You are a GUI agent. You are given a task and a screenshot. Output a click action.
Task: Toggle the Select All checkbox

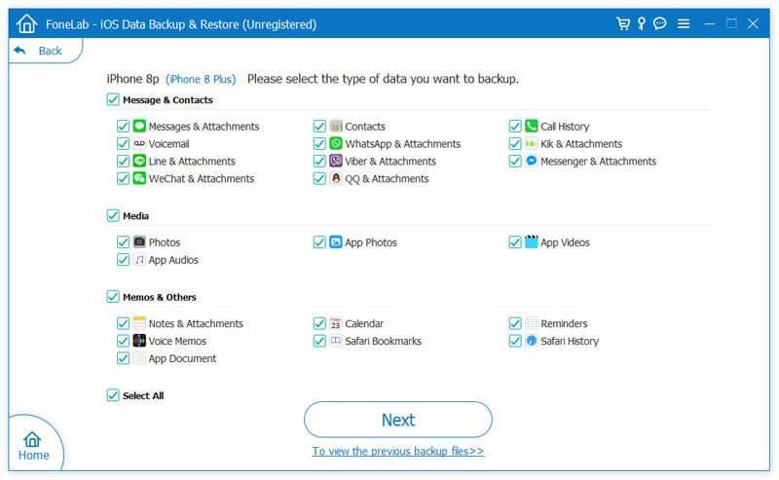click(x=113, y=395)
